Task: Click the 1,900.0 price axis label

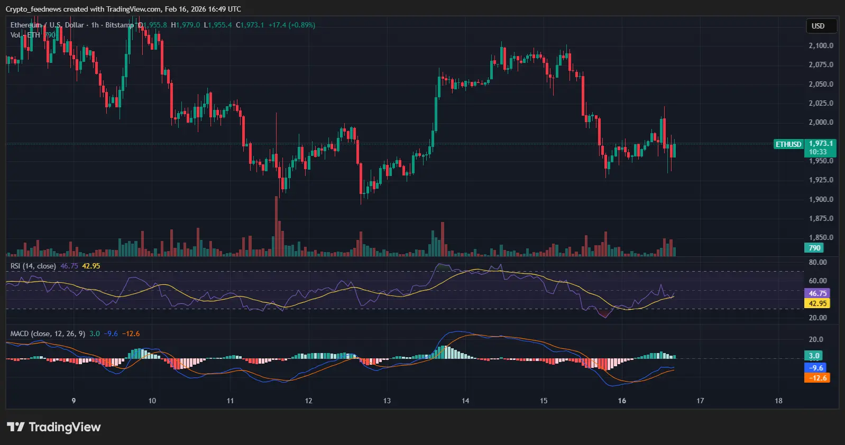Action: tap(821, 199)
